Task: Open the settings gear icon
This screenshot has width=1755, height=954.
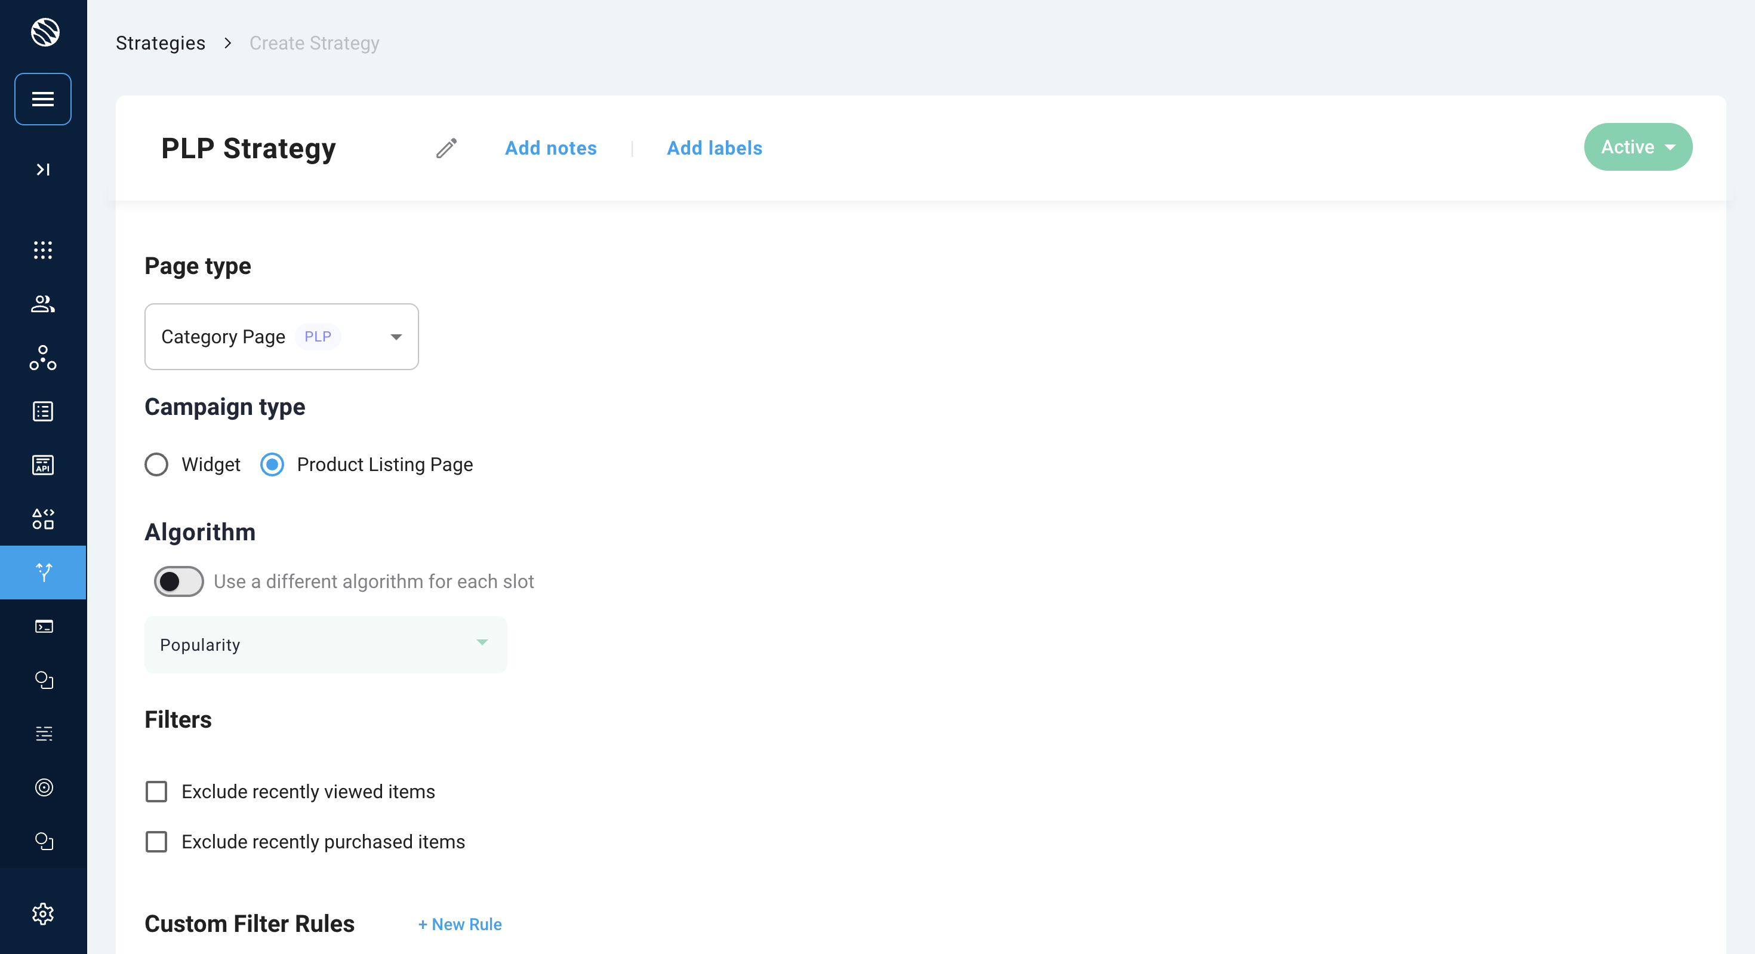Action: pyautogui.click(x=43, y=914)
